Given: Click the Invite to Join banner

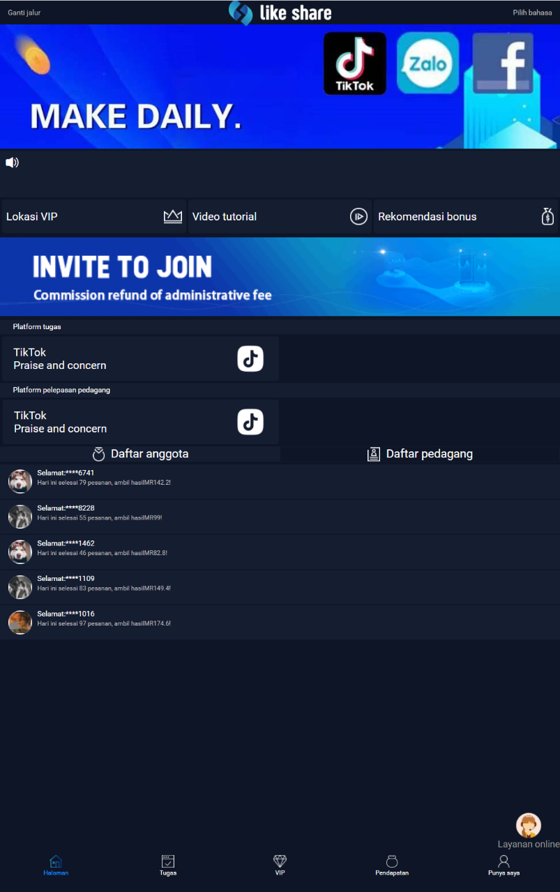Looking at the screenshot, I should [280, 277].
